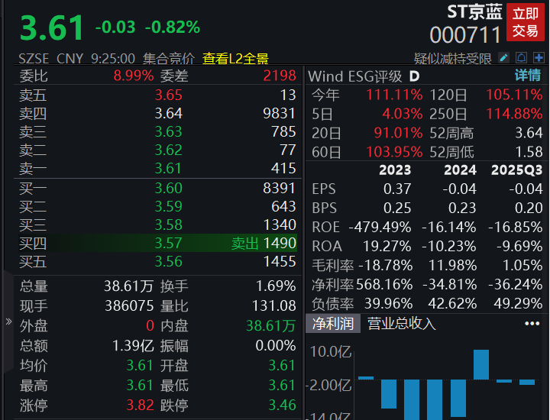Switch to the 营业总收入 tab

pos(402,324)
